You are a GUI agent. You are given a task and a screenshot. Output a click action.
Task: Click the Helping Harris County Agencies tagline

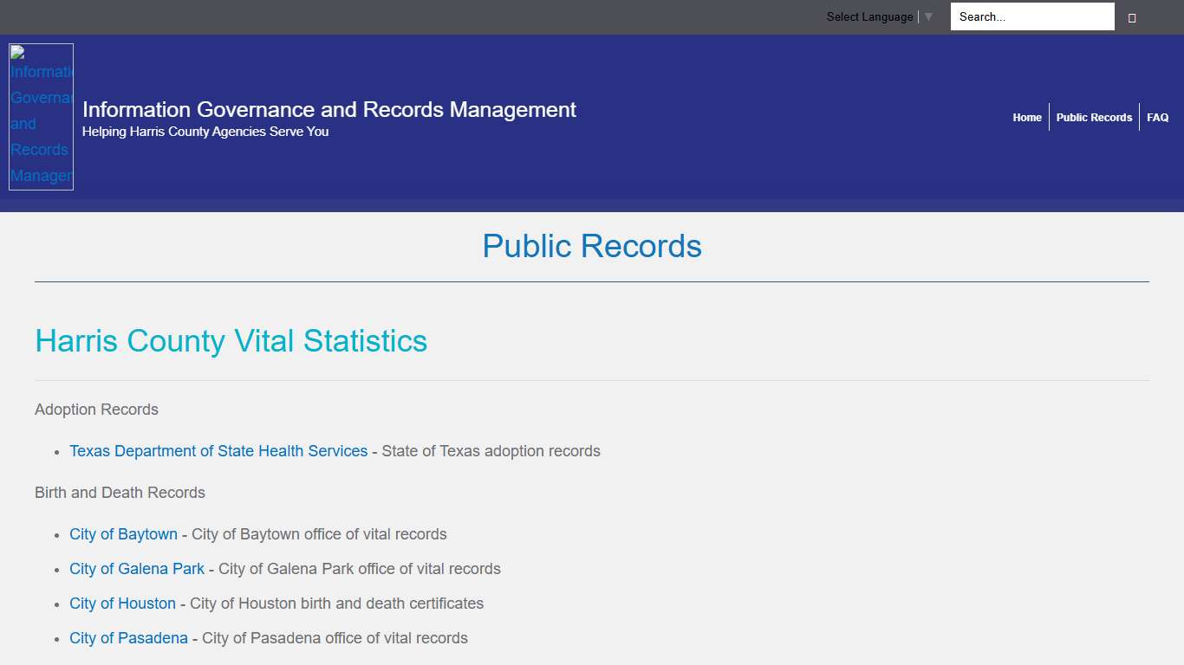click(x=205, y=132)
